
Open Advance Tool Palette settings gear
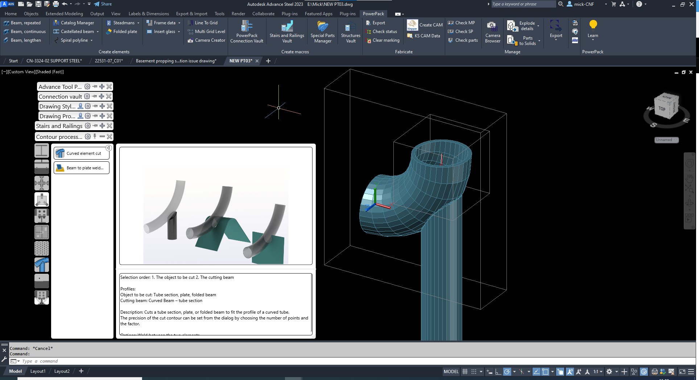[x=87, y=87]
